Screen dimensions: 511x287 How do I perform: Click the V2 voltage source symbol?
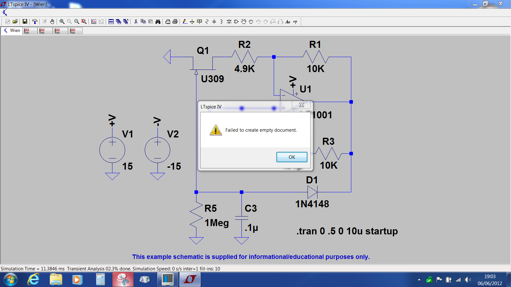[x=157, y=150]
